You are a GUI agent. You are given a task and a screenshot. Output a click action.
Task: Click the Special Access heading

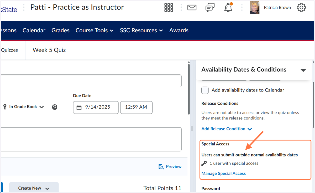(x=215, y=144)
